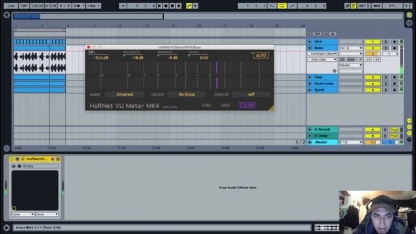The image size is (416, 234).
Task: Open the Master output routing dropdown on Bass
Action: point(350,65)
